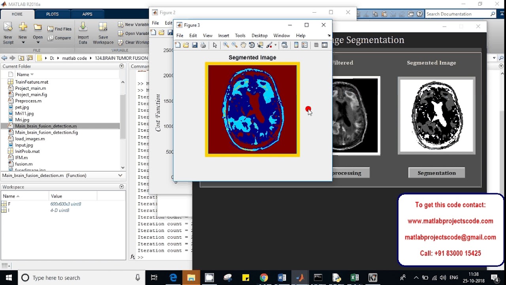The width and height of the screenshot is (506, 285).
Task: Click Find Files in MATLAB ribbon
Action: coord(60,29)
